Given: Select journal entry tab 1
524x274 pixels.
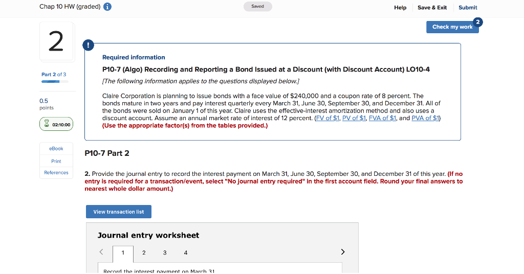Looking at the screenshot, I should click(123, 253).
